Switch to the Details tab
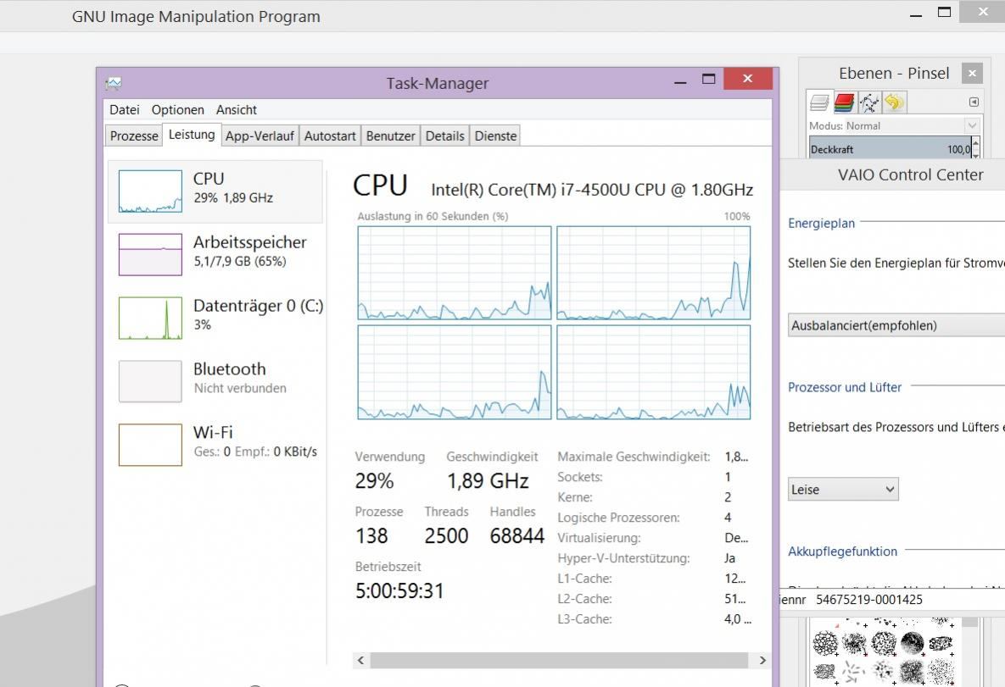1005x687 pixels. (x=444, y=136)
